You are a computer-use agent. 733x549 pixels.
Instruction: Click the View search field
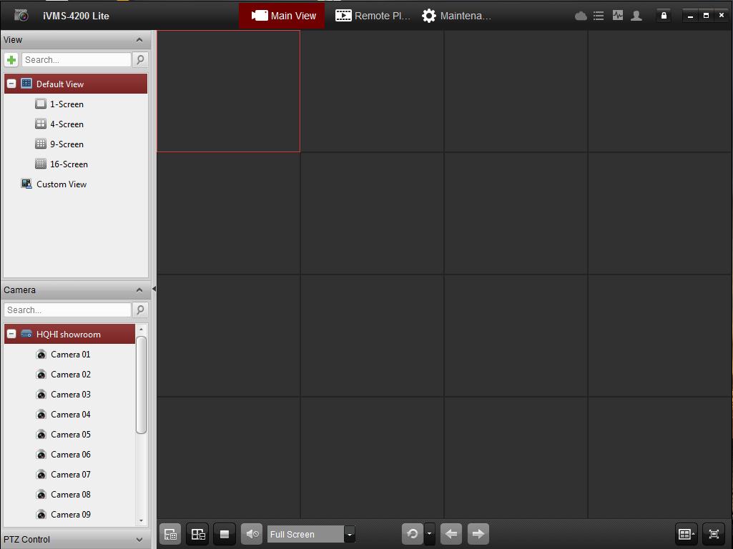click(x=77, y=60)
